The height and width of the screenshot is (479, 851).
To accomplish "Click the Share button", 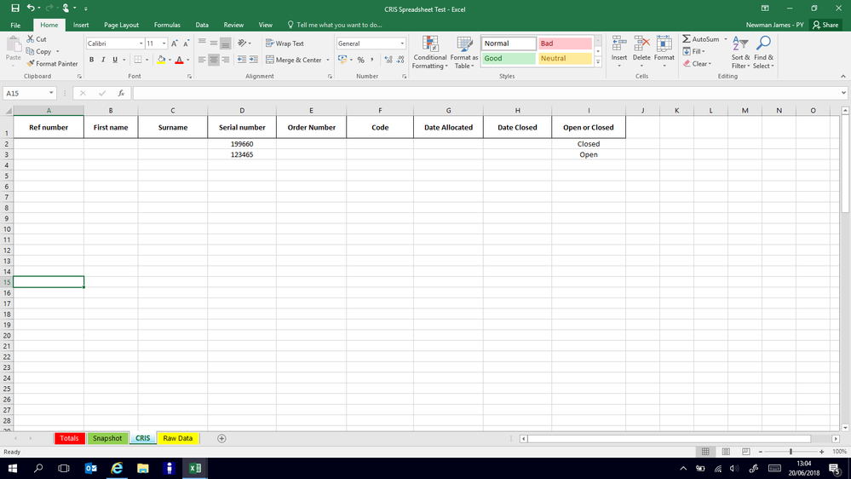I will click(825, 25).
